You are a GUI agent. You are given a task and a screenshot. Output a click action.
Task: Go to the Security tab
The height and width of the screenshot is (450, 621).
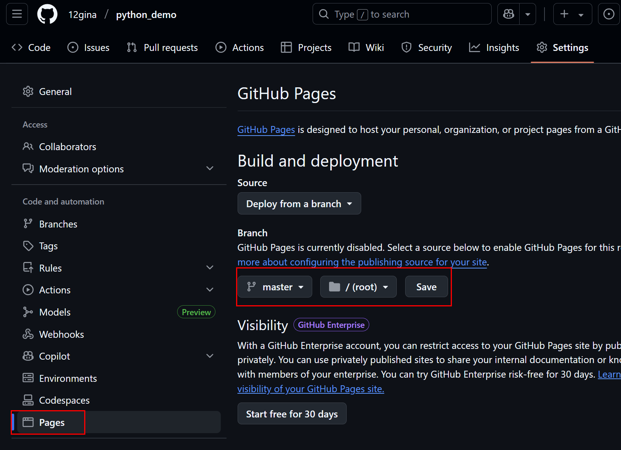click(x=426, y=47)
